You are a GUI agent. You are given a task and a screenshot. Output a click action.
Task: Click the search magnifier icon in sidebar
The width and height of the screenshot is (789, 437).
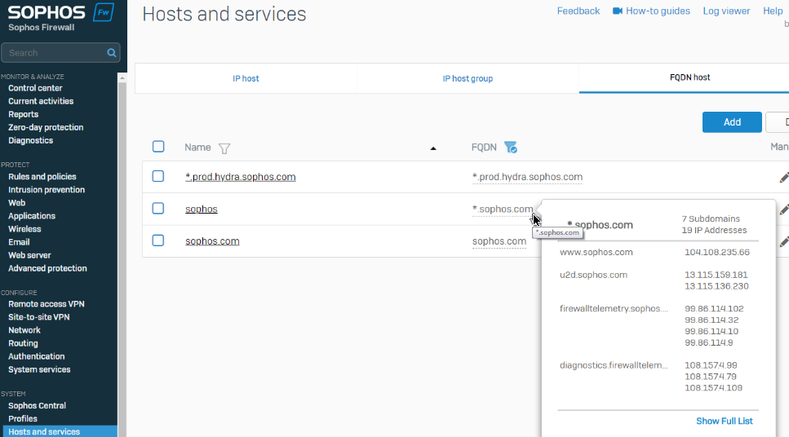click(x=111, y=53)
